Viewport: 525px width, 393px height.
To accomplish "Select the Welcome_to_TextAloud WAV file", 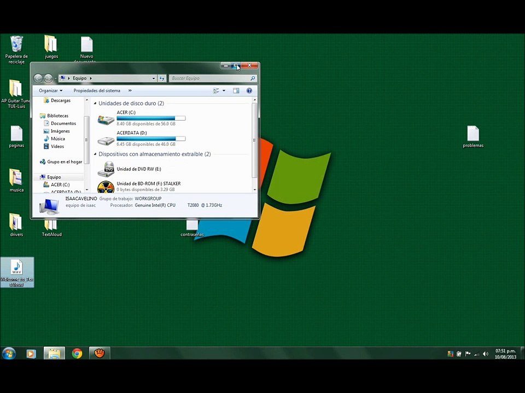I will (x=17, y=272).
